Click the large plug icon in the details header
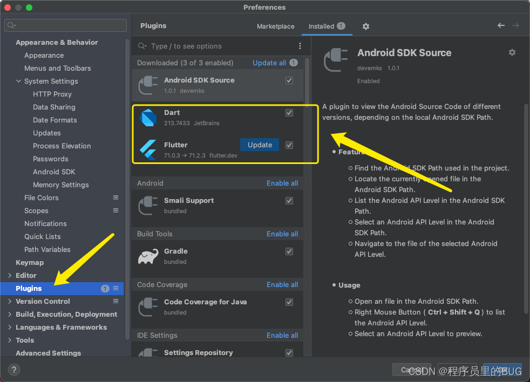The image size is (530, 382). (x=336, y=60)
